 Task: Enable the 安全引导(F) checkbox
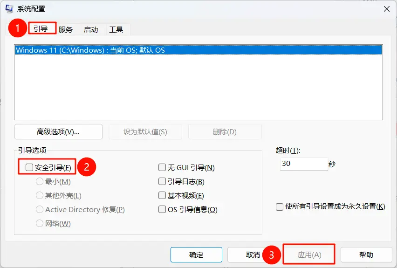pos(29,167)
